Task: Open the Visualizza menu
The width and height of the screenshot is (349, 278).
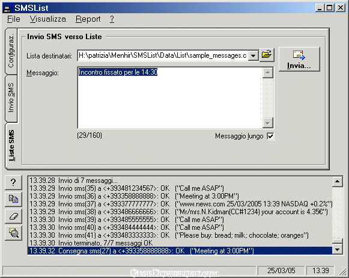Action: point(48,19)
